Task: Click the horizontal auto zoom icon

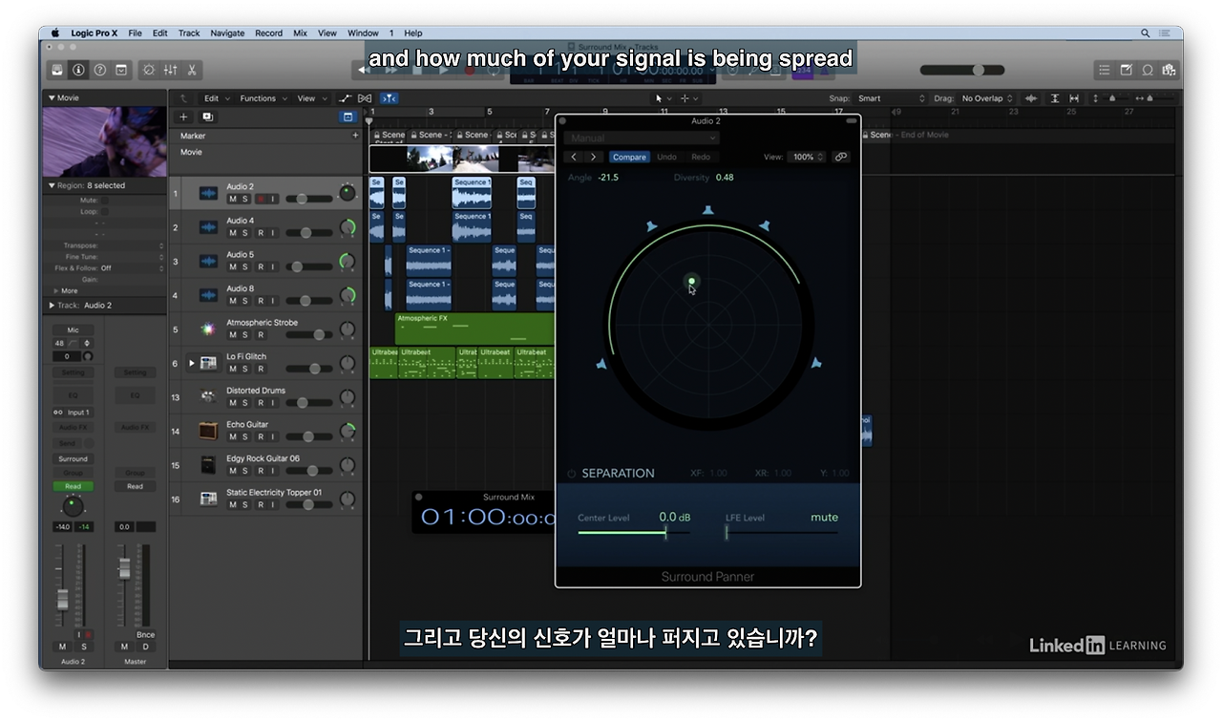Action: click(1074, 98)
